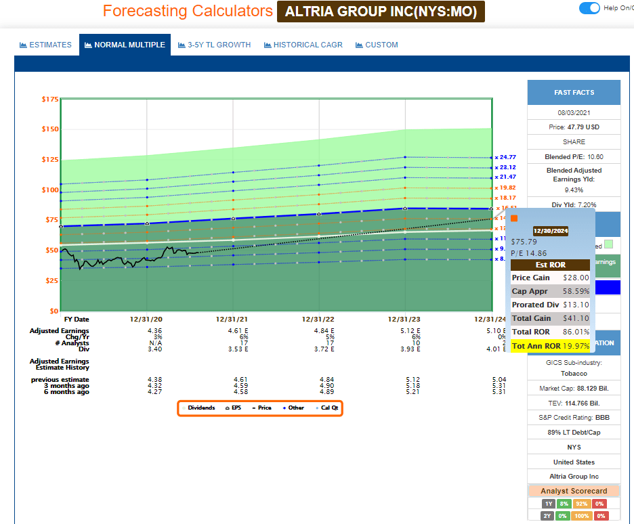Image resolution: width=634 pixels, height=524 pixels.
Task: Click the 12/30/2024 tooltip date label
Action: point(551,231)
